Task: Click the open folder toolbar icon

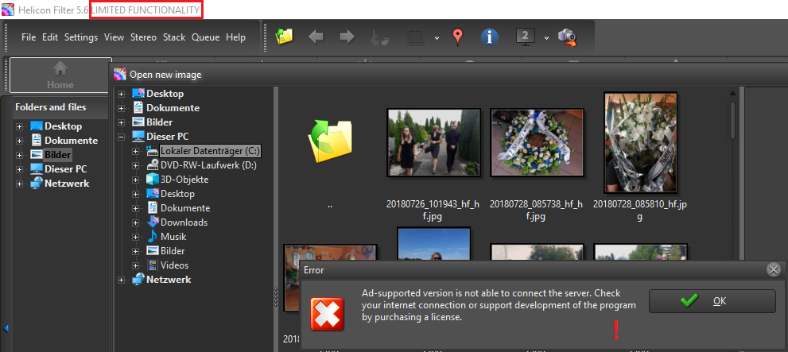Action: pyautogui.click(x=284, y=37)
